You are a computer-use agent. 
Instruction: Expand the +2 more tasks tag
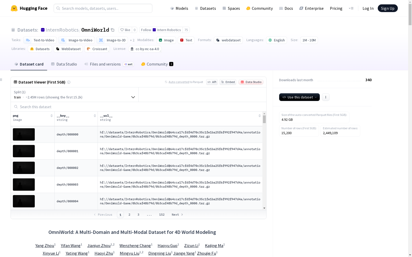[132, 40]
